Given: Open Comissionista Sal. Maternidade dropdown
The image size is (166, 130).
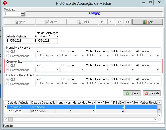Looking at the screenshot, I should [x=123, y=69].
